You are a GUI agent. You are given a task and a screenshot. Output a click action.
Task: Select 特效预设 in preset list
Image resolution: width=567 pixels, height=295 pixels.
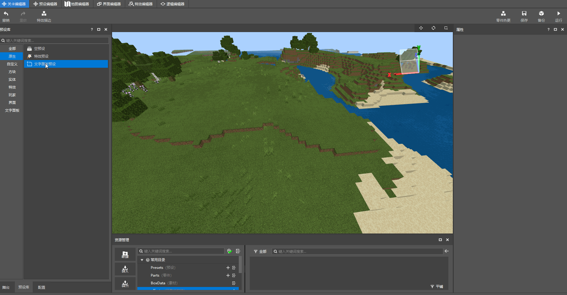click(66, 56)
